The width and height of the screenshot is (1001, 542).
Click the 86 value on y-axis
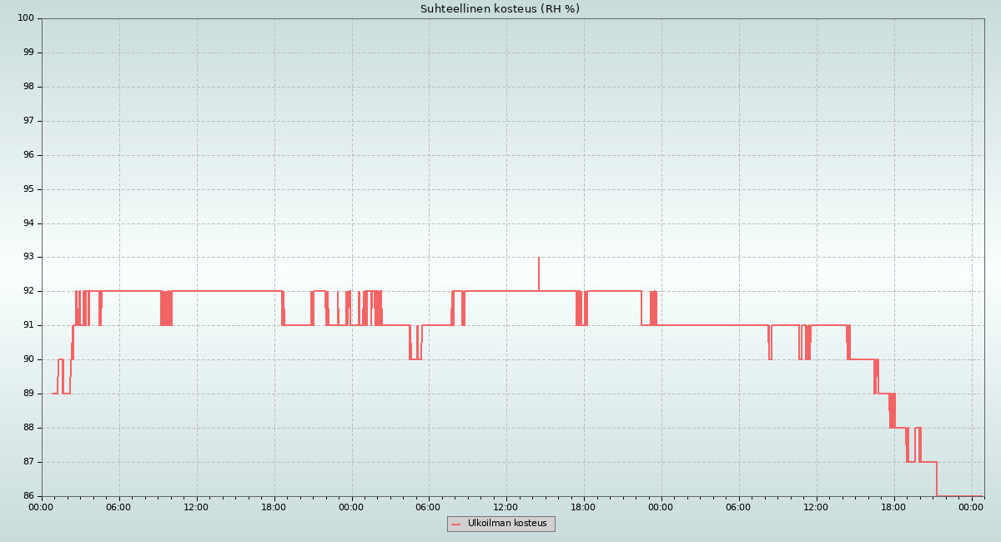tap(28, 495)
